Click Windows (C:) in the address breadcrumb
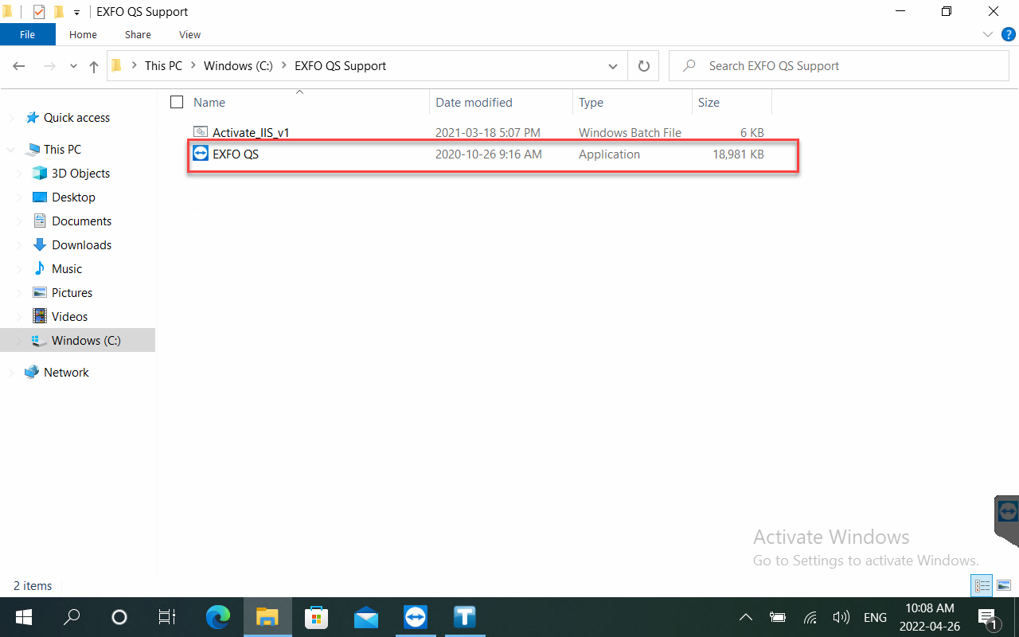 click(238, 66)
